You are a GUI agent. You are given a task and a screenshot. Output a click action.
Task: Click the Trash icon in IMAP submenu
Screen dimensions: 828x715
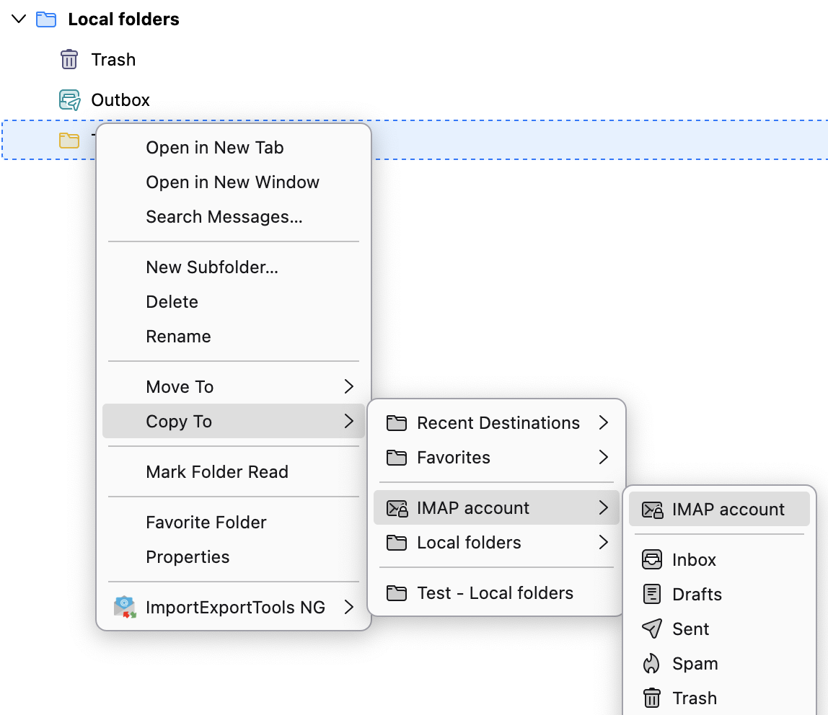[651, 698]
